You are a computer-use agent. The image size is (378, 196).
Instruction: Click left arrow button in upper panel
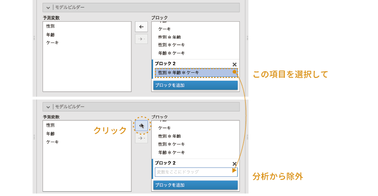(x=141, y=27)
